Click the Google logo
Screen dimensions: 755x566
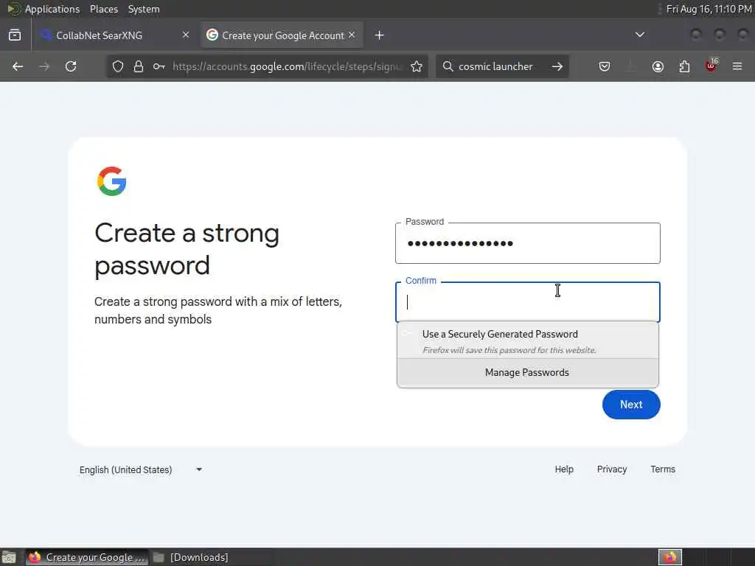click(x=112, y=181)
